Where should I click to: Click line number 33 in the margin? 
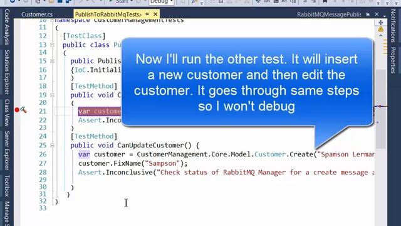pyautogui.click(x=43, y=208)
